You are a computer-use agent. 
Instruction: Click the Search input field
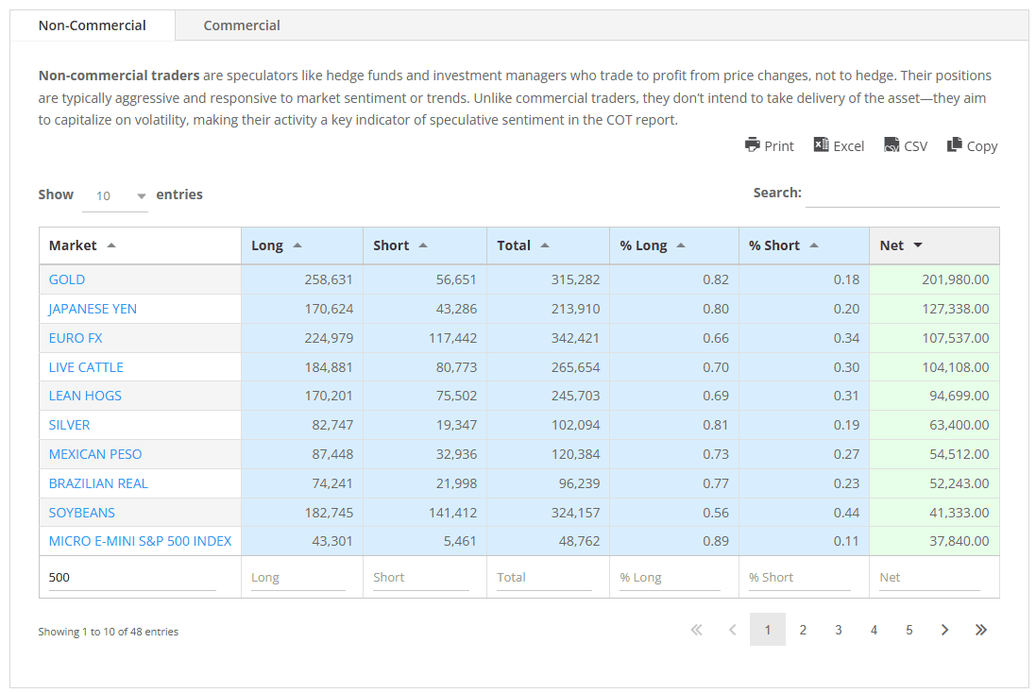(x=902, y=194)
